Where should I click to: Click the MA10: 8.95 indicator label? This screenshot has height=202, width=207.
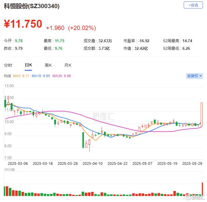click(41, 76)
